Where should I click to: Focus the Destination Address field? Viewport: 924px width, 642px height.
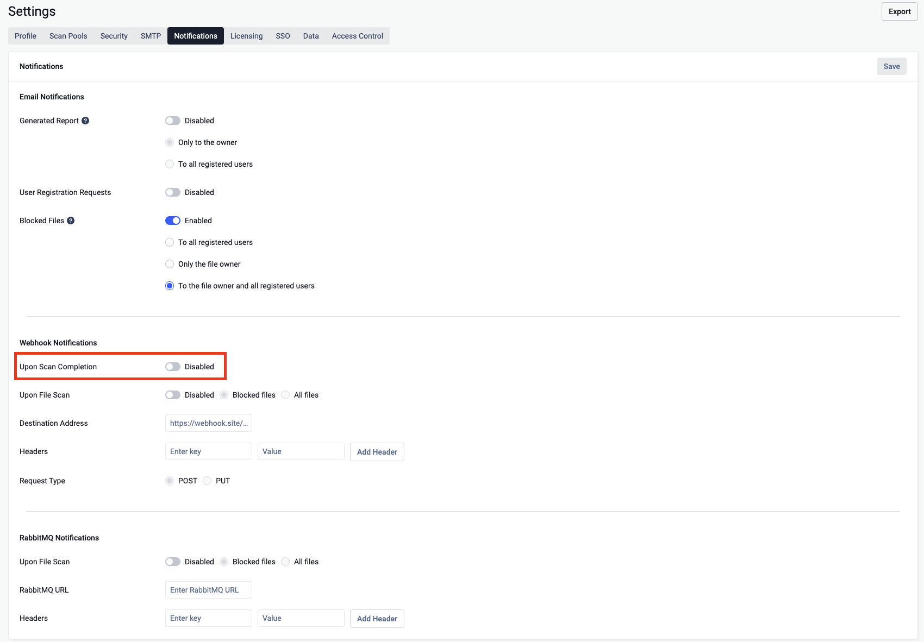(209, 423)
